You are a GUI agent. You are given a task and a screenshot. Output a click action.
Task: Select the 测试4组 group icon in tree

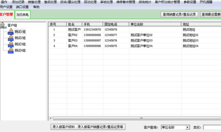(x=11, y=51)
